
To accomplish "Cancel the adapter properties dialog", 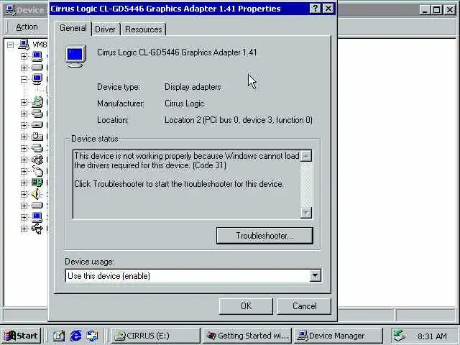I will 304,306.
